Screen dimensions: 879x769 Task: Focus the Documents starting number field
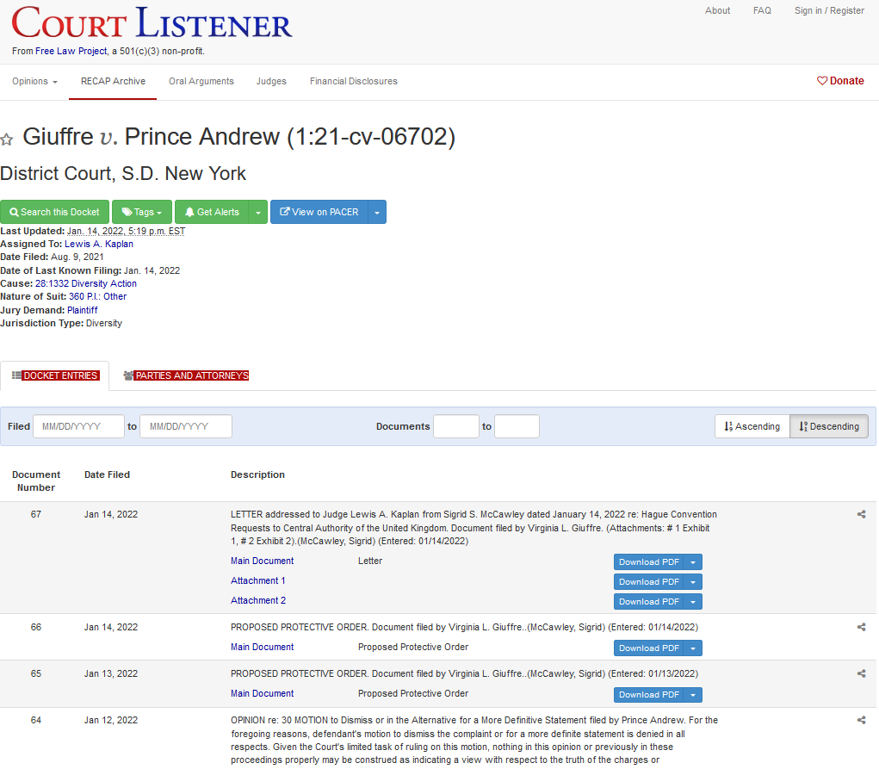pos(456,426)
